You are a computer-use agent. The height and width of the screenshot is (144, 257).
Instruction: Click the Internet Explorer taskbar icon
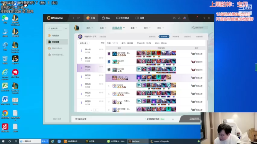pos(53,141)
